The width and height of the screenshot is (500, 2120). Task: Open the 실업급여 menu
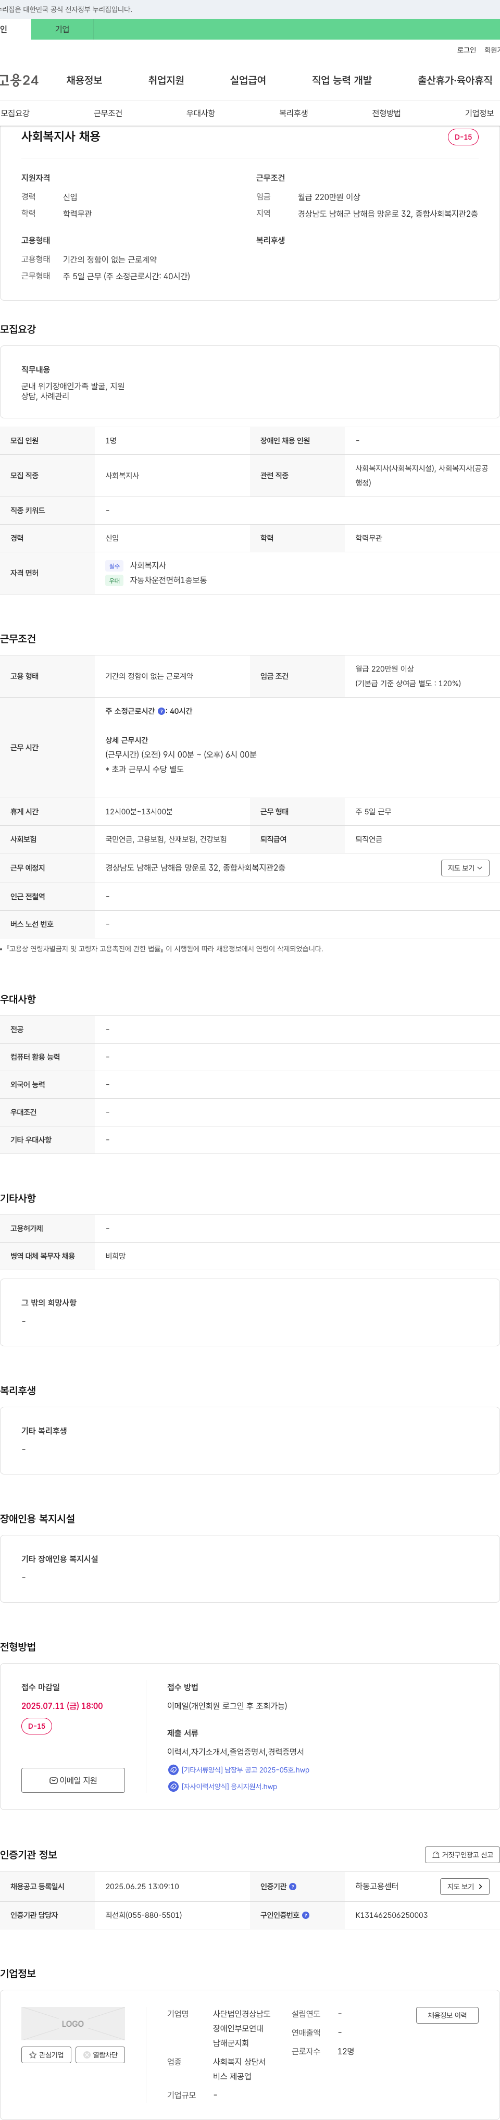[247, 80]
